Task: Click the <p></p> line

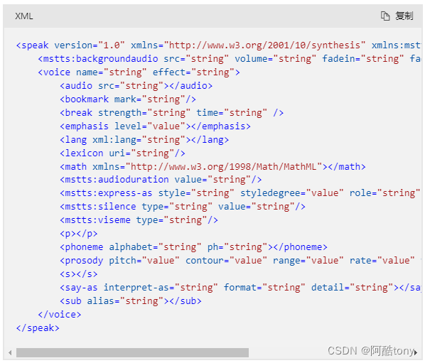Action: 79,234
